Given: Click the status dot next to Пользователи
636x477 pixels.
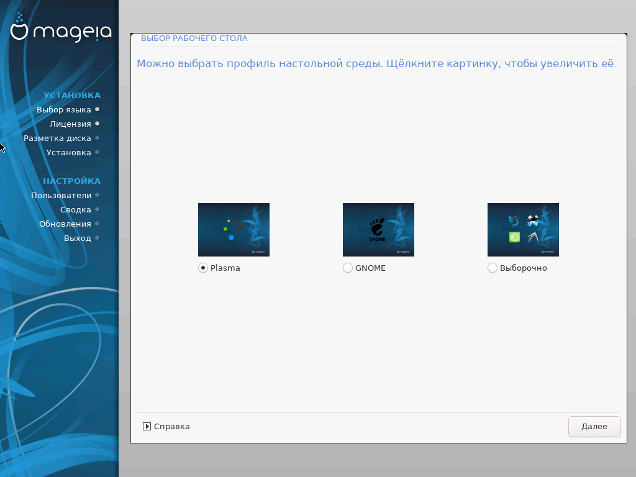Looking at the screenshot, I should tap(98, 195).
